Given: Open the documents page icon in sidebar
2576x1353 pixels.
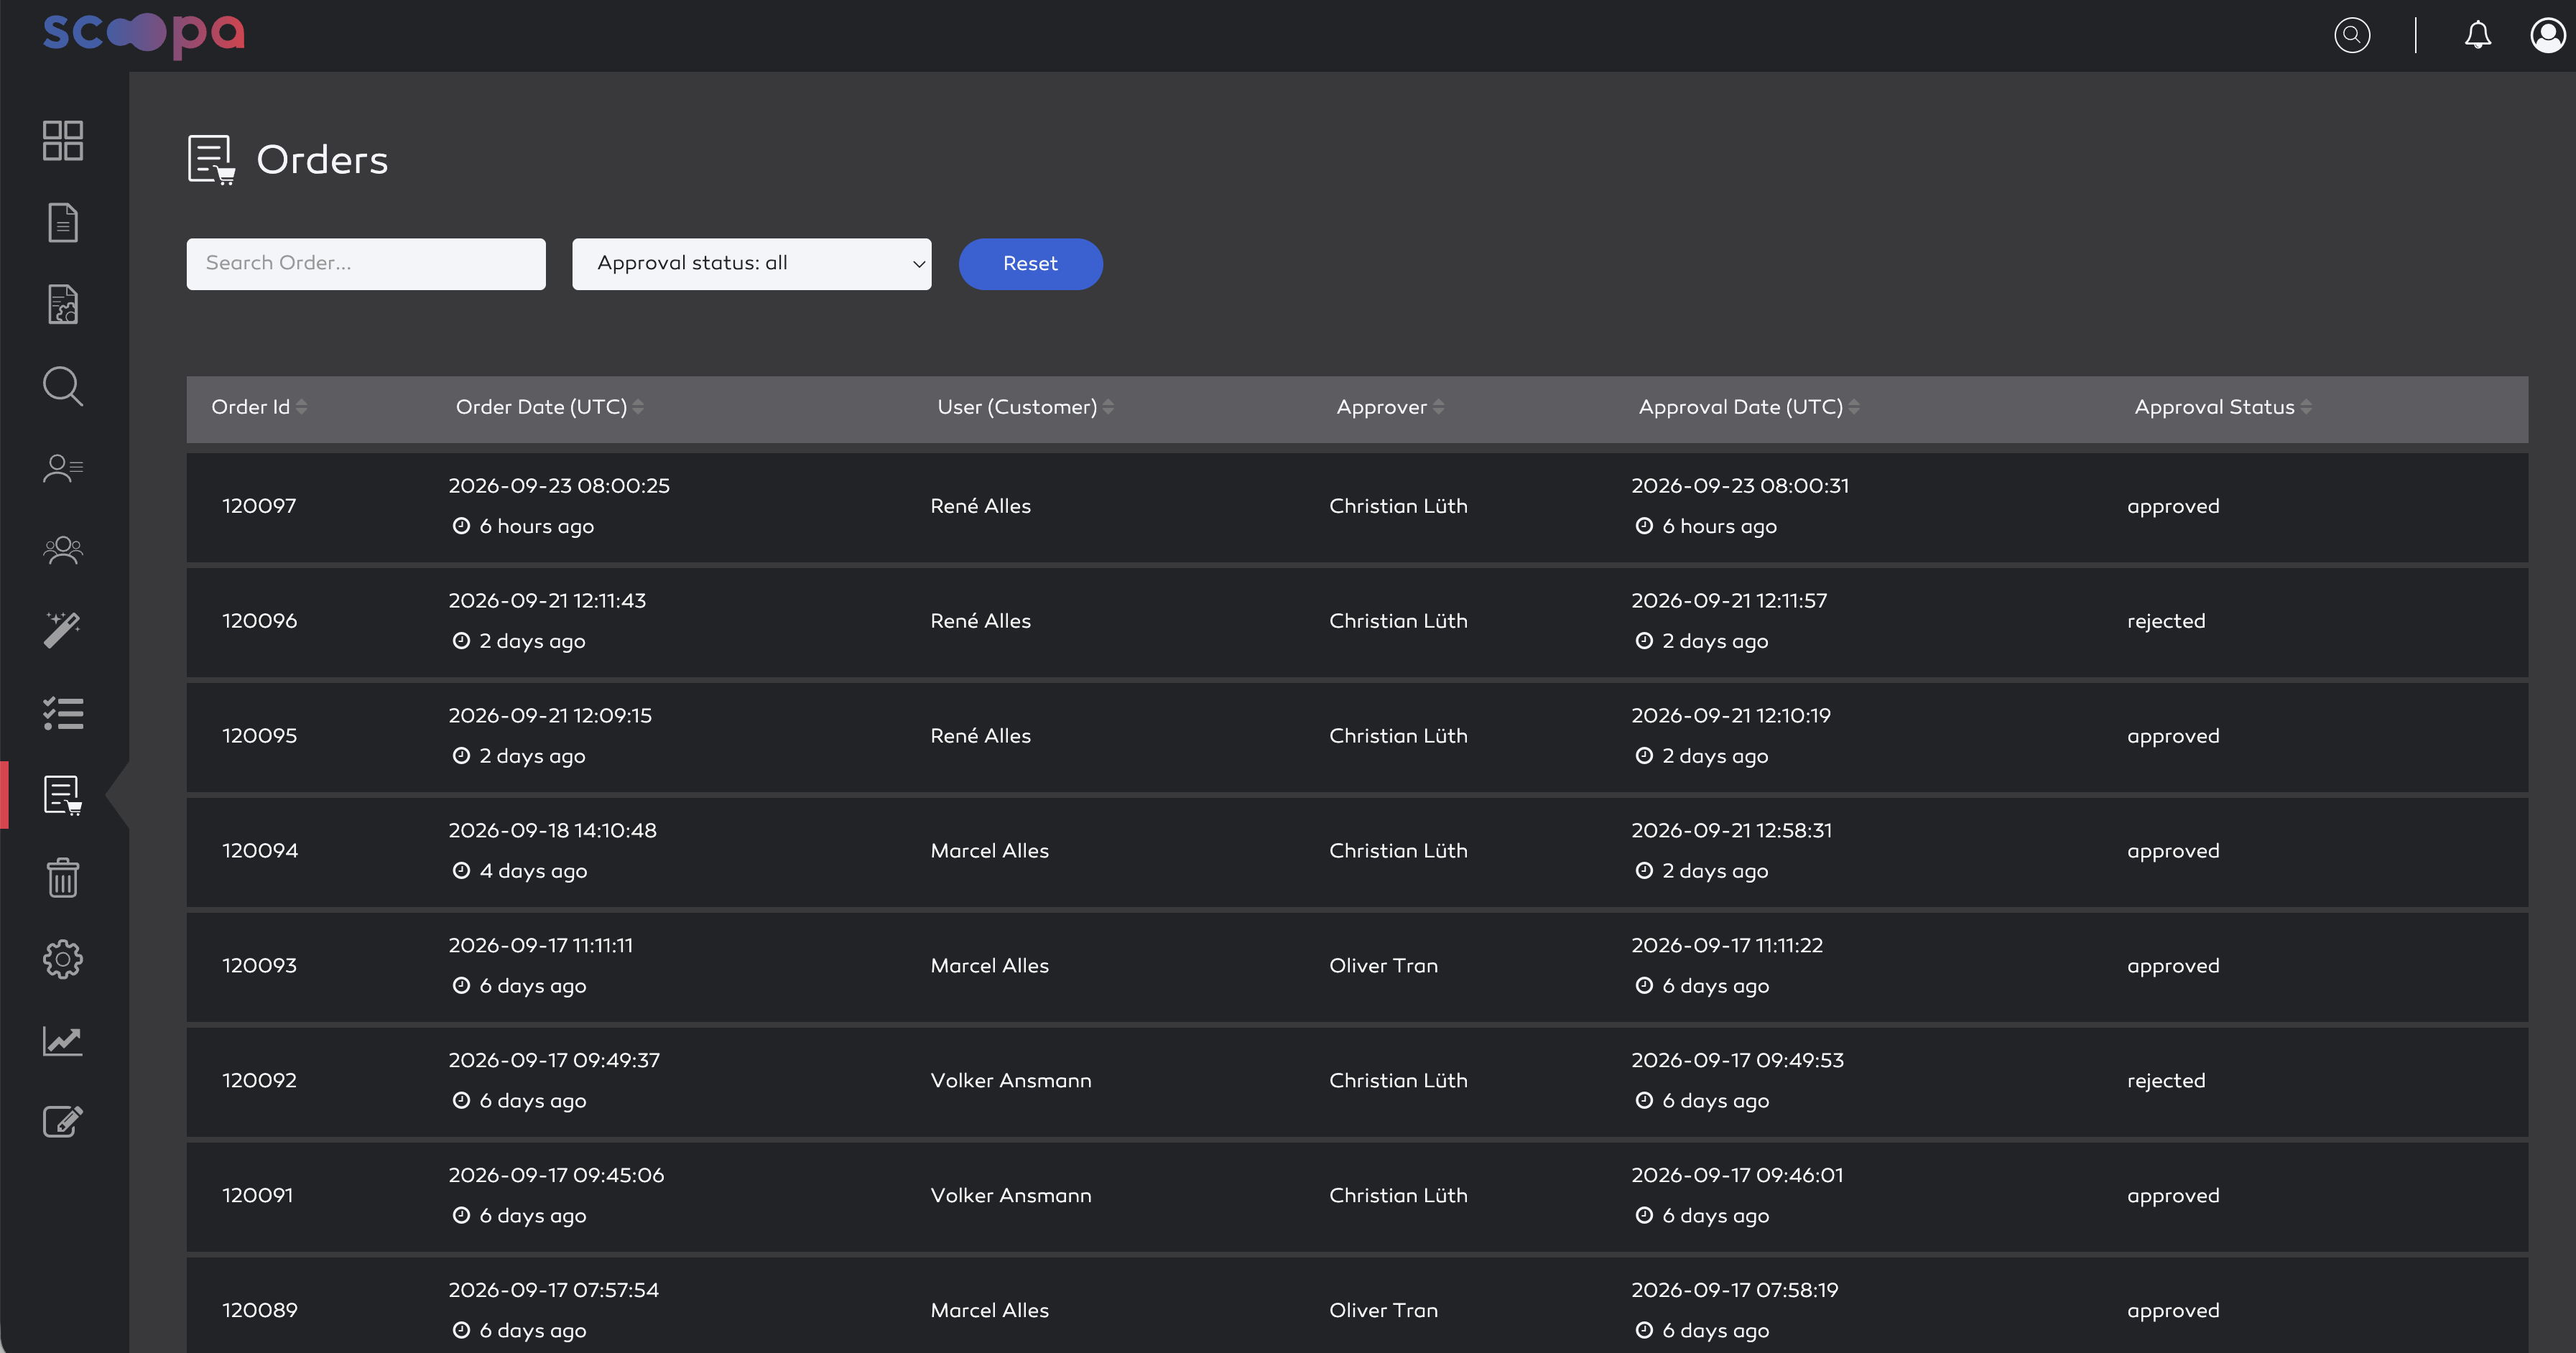Looking at the screenshot, I should (x=63, y=222).
